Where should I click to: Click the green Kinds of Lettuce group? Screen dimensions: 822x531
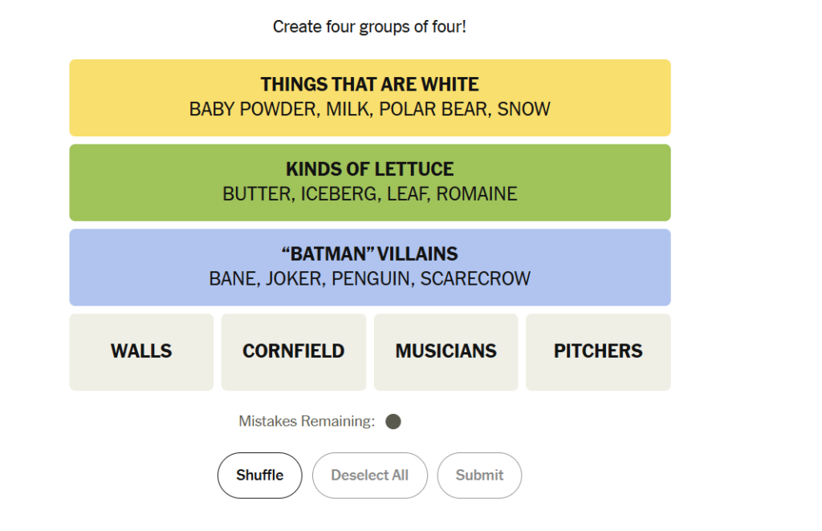click(370, 183)
